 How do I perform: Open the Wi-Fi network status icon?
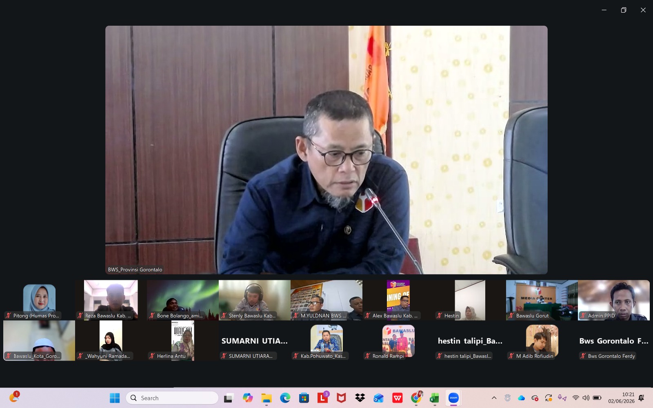pos(575,398)
